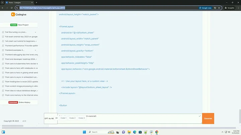Click Download Entire History button
The width and height of the screenshot is (241, 135).
pos(19,102)
